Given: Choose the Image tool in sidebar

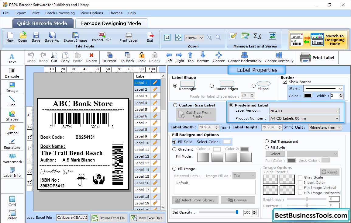Looking at the screenshot, I should [x=12, y=87].
